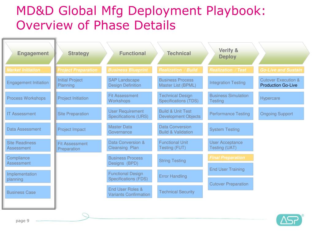Click the Fit Assessment Preparation box
The height and width of the screenshot is (235, 314).
pos(79,146)
